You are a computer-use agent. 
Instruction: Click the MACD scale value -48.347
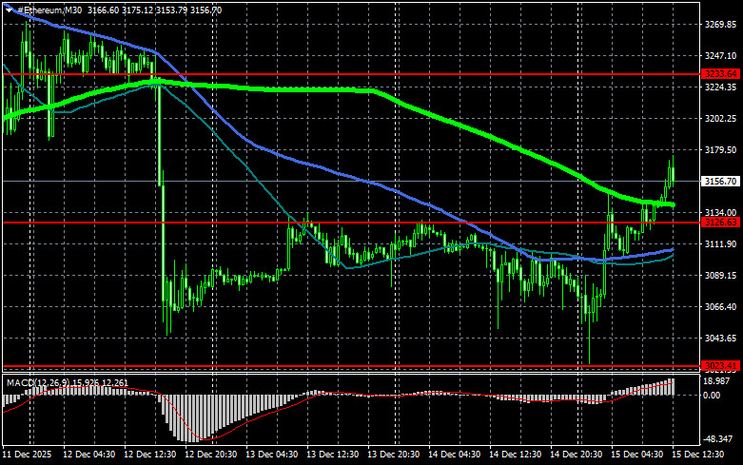coord(718,439)
